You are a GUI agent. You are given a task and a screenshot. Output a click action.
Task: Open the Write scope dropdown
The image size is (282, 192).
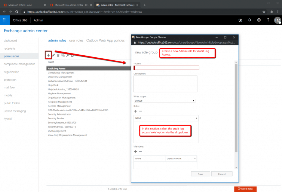click(164, 101)
